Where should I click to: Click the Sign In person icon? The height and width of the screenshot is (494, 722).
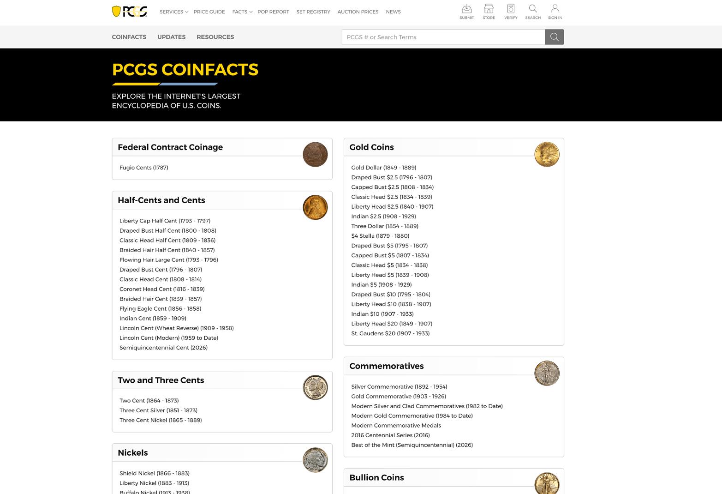[x=555, y=12]
